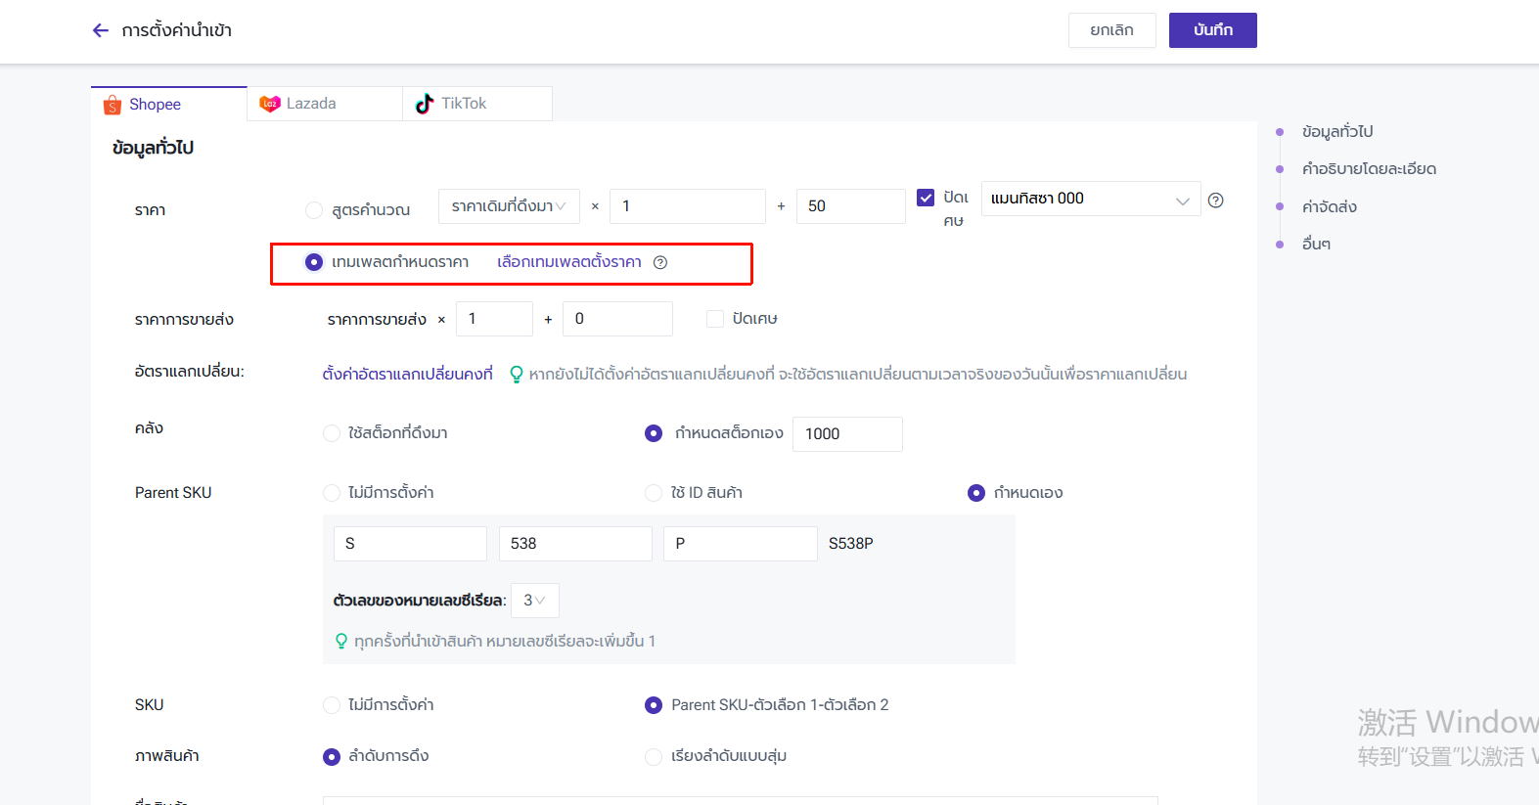
Task: Click the back arrow icon beside การตั้งค่านำเข้า
Action: [100, 30]
